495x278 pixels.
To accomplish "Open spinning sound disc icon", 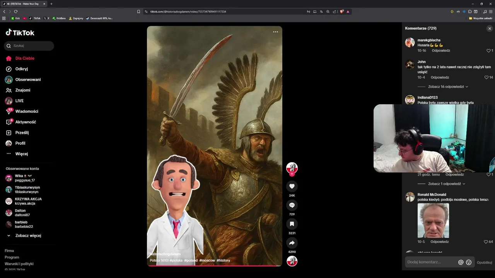I will pyautogui.click(x=292, y=261).
